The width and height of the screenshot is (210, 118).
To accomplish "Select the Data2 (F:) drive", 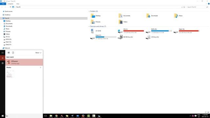I will (x=103, y=37).
